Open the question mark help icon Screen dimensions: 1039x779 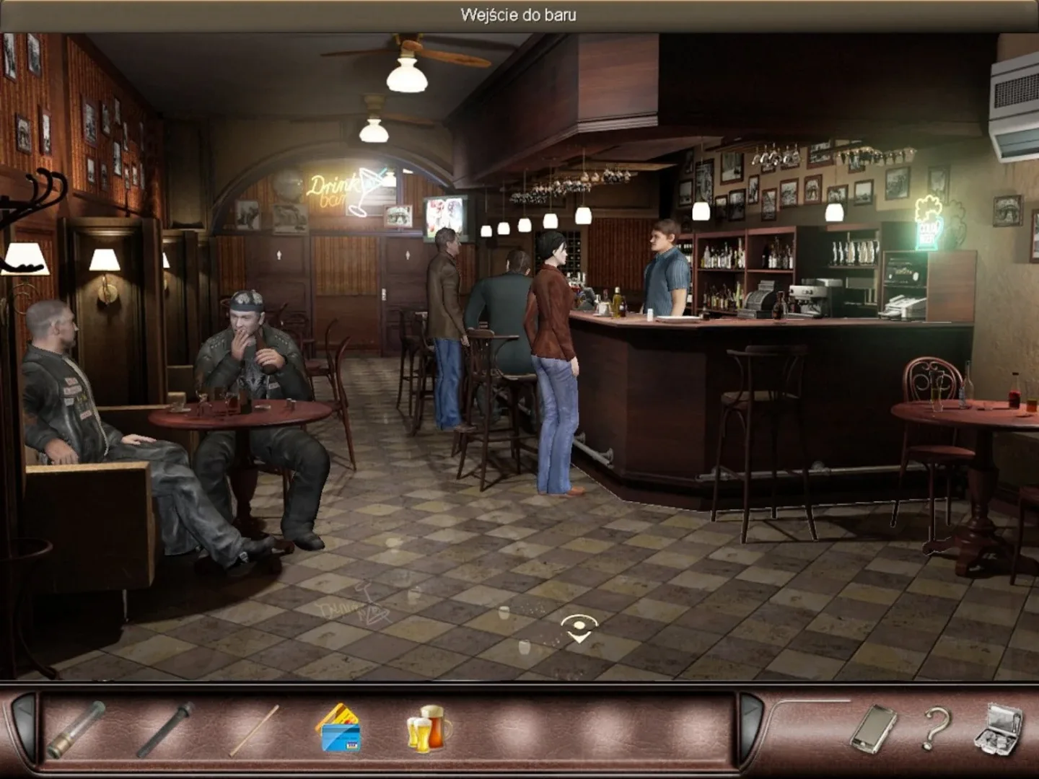(x=935, y=729)
